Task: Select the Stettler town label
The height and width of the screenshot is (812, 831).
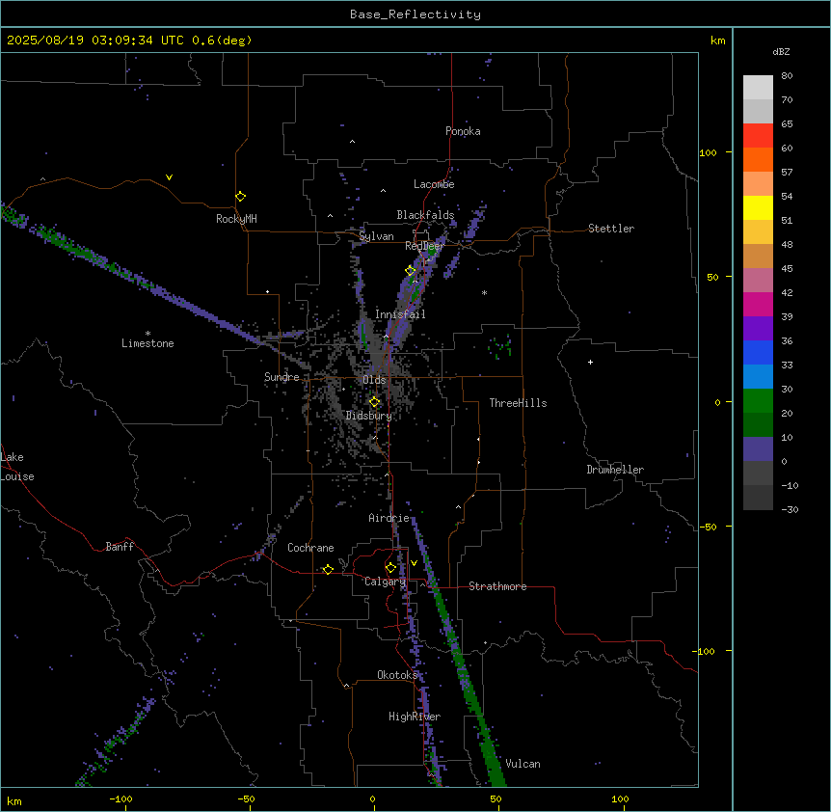Action: click(x=611, y=229)
